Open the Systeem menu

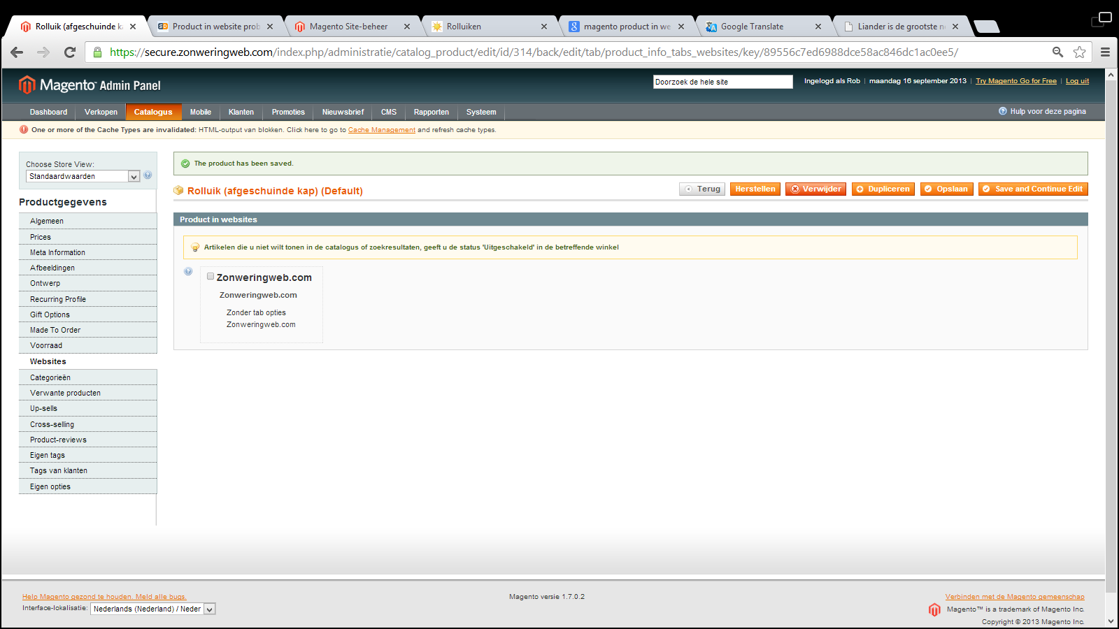coord(481,112)
